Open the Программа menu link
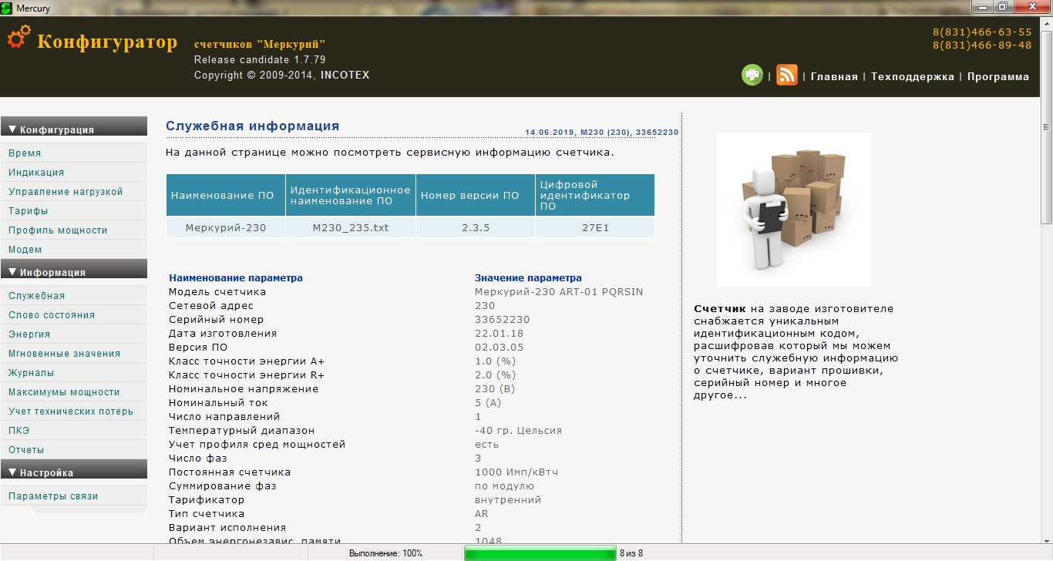This screenshot has width=1053, height=561. [998, 76]
